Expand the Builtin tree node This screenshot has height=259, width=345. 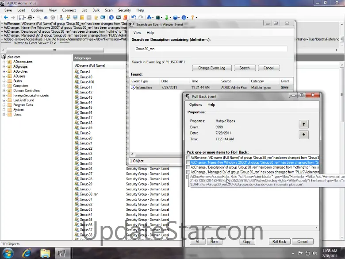tap(4, 81)
